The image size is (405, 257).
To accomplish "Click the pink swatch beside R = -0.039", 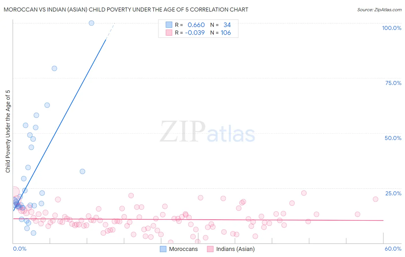I will (x=169, y=33).
